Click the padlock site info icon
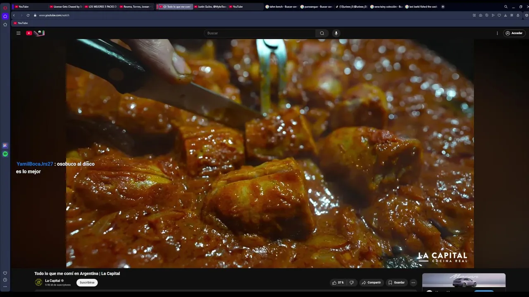The width and height of the screenshot is (529, 297). pyautogui.click(x=35, y=15)
